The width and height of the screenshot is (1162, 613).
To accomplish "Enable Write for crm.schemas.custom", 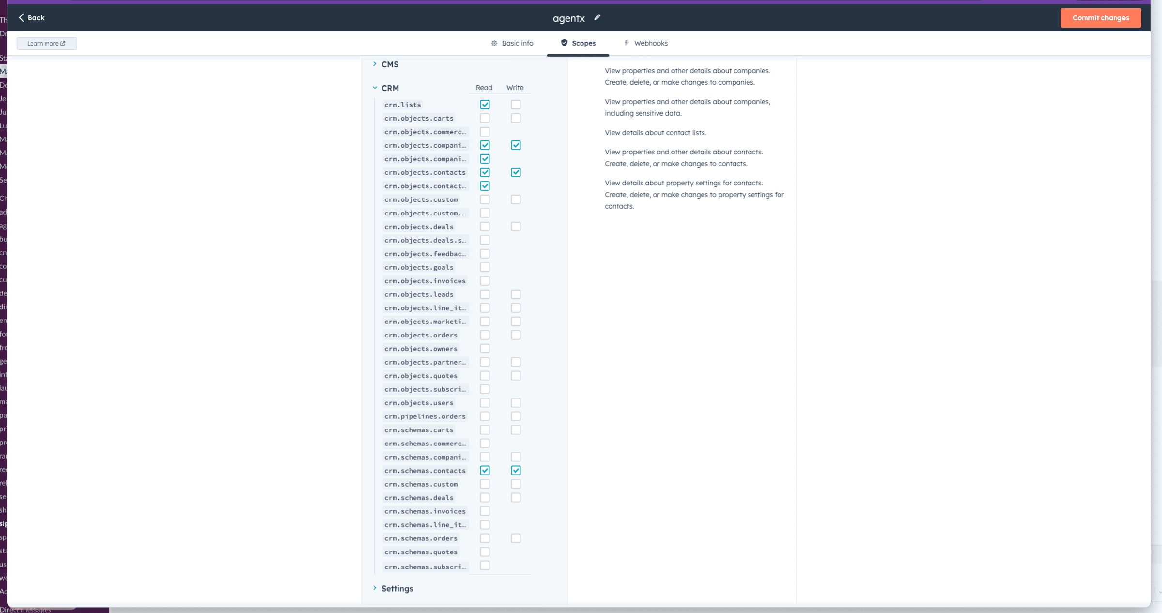I will click(516, 484).
